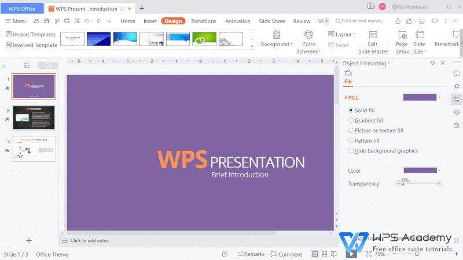Open Slide Size icon

click(x=420, y=35)
